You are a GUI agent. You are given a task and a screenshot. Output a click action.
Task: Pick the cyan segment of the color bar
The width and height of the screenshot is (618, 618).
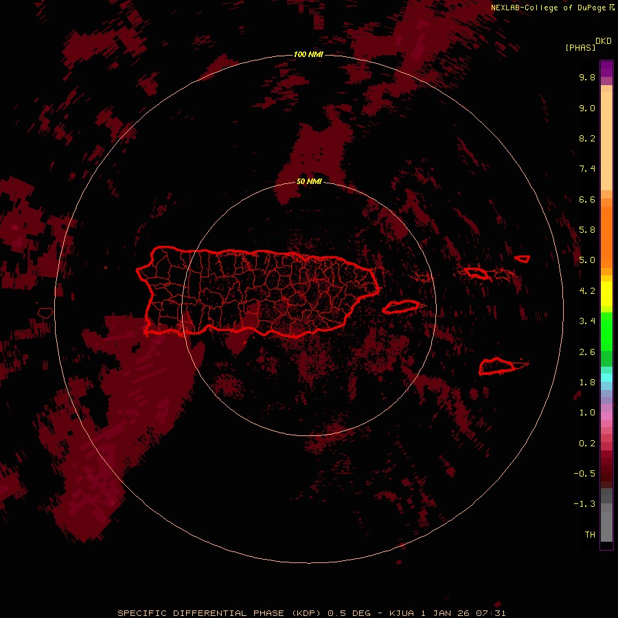(606, 378)
